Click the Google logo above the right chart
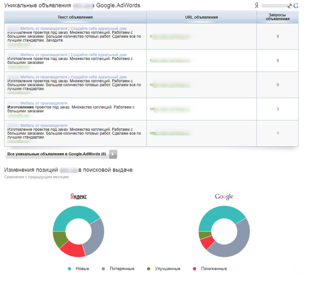Image resolution: width=310 pixels, height=281 pixels. pyautogui.click(x=224, y=196)
